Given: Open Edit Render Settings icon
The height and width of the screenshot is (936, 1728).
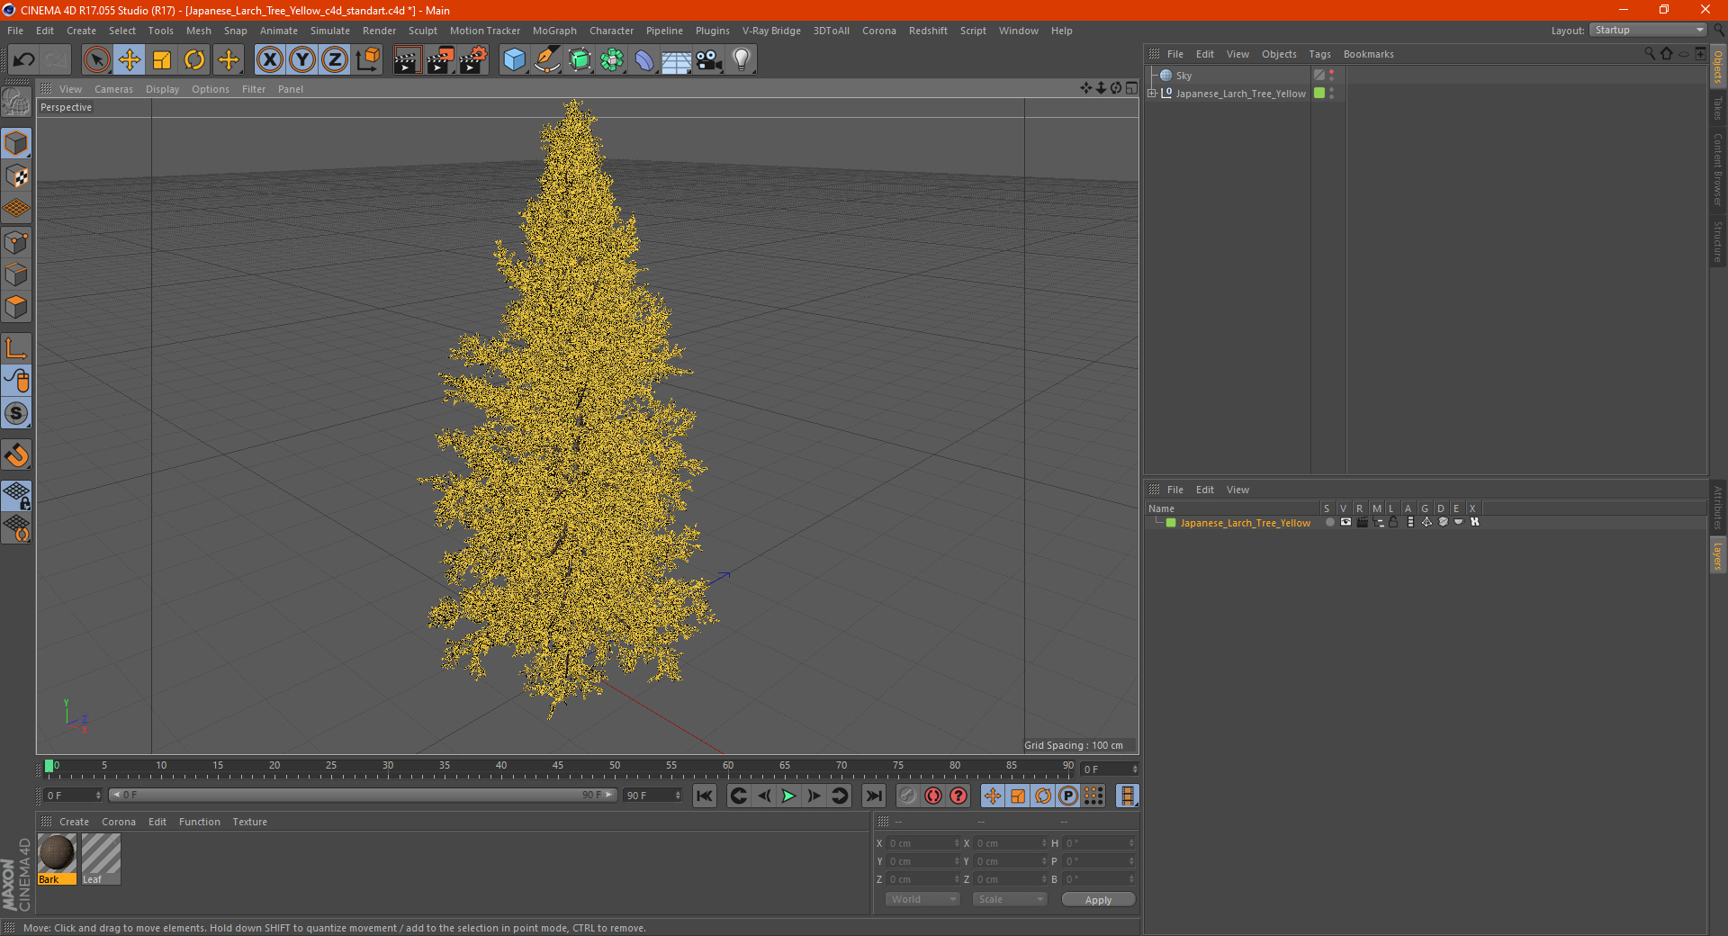Looking at the screenshot, I should point(473,60).
